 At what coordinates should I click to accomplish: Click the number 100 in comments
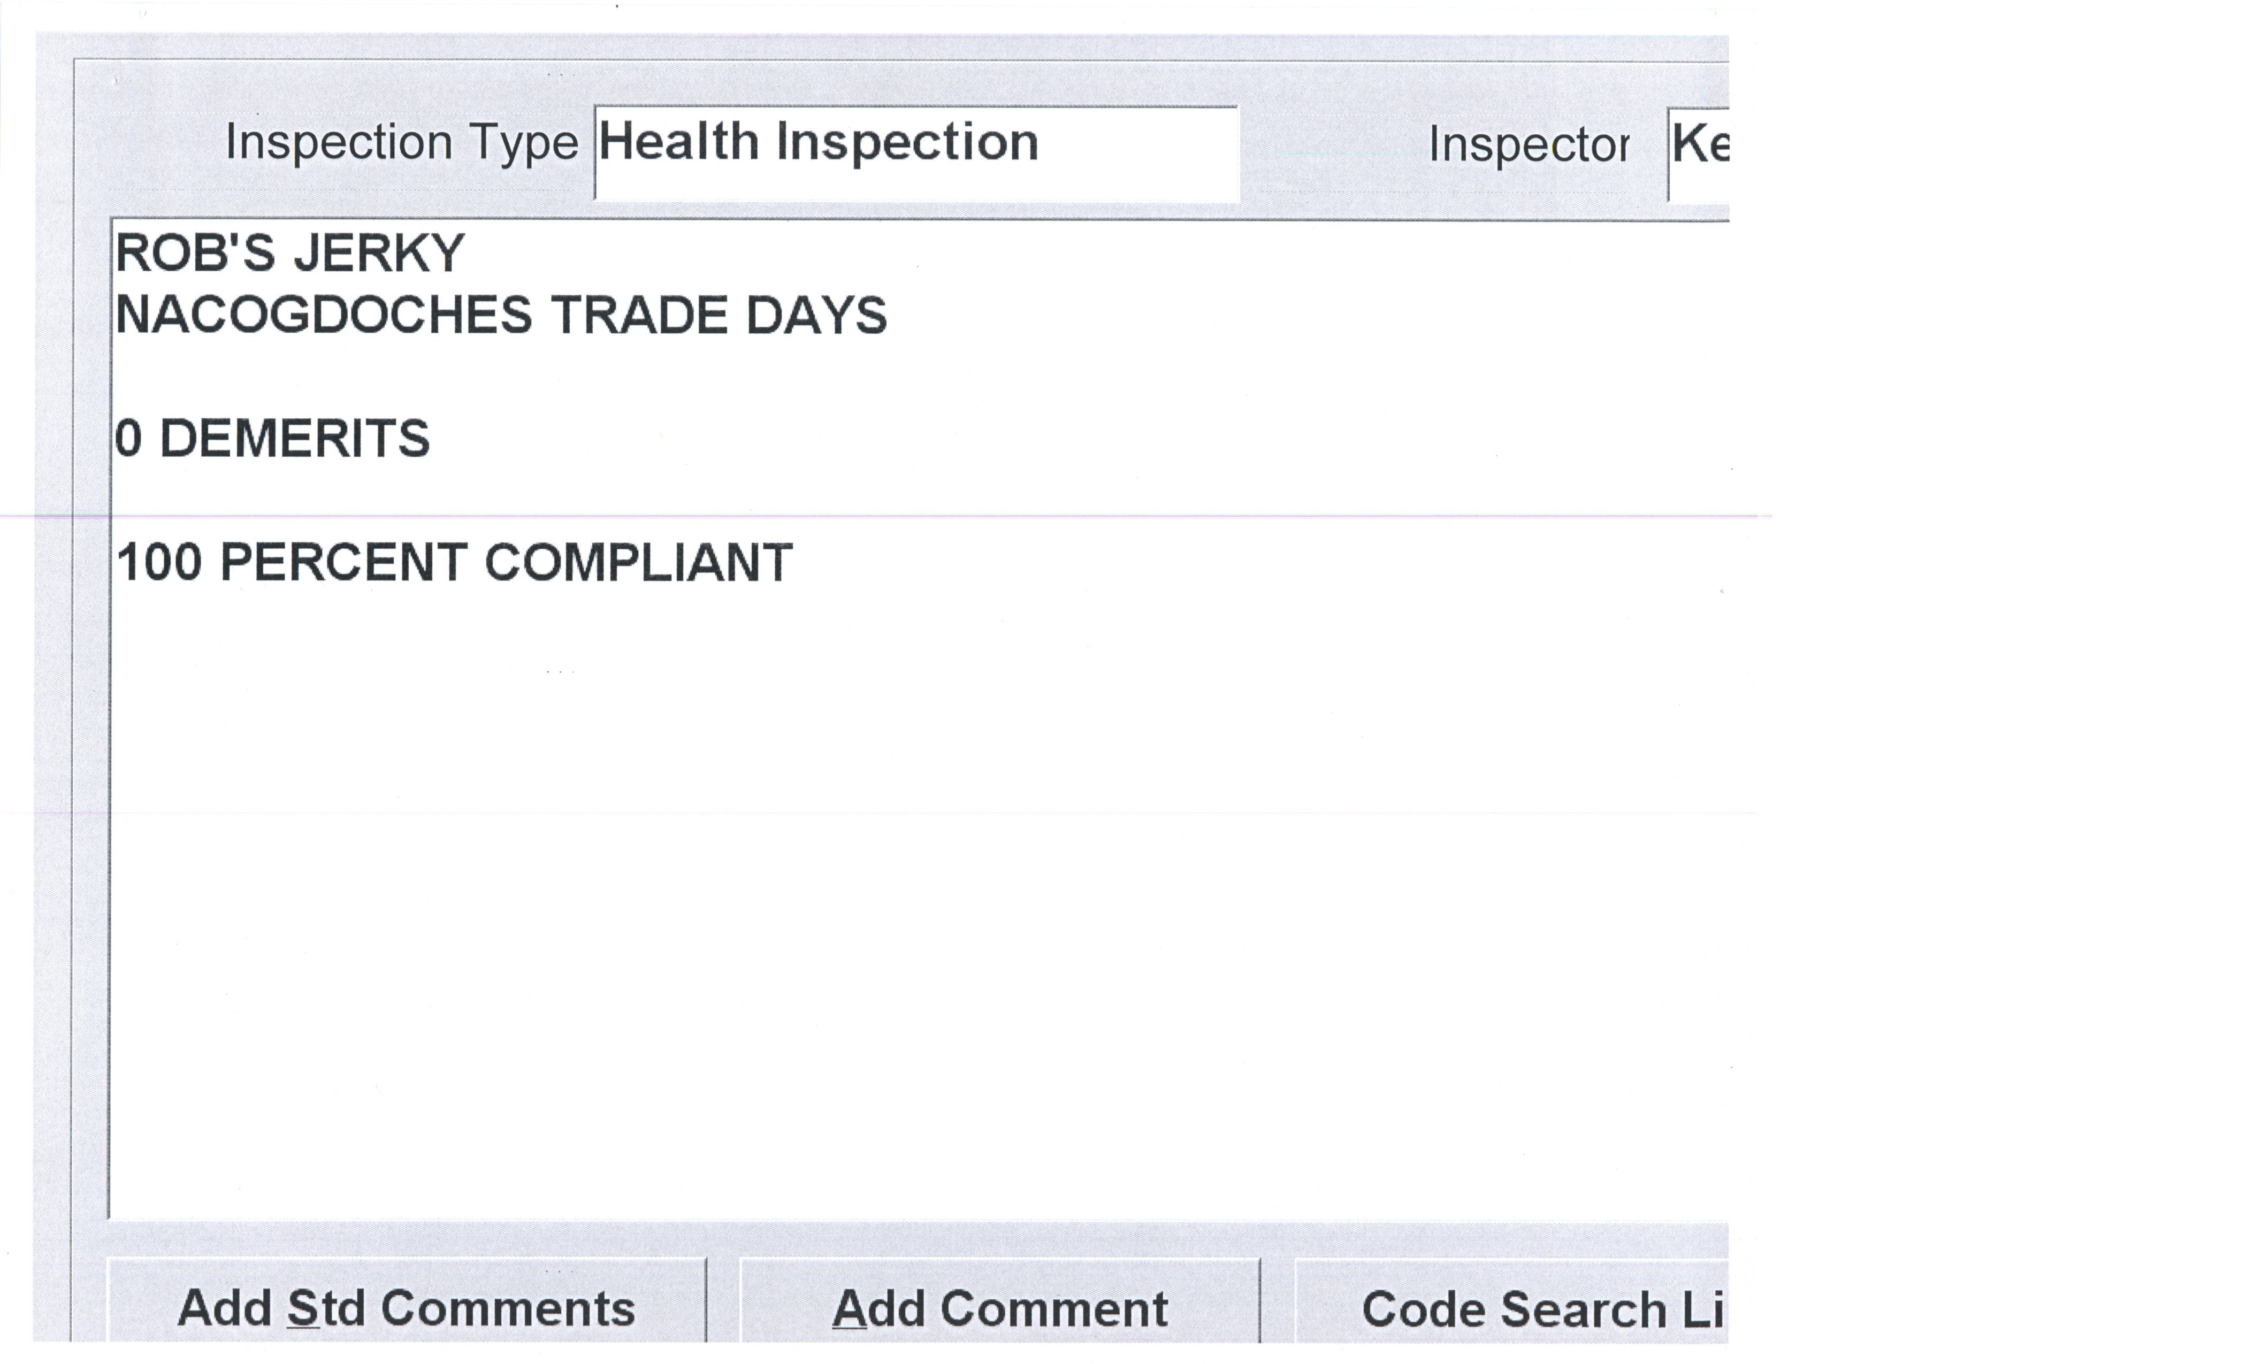click(x=159, y=563)
